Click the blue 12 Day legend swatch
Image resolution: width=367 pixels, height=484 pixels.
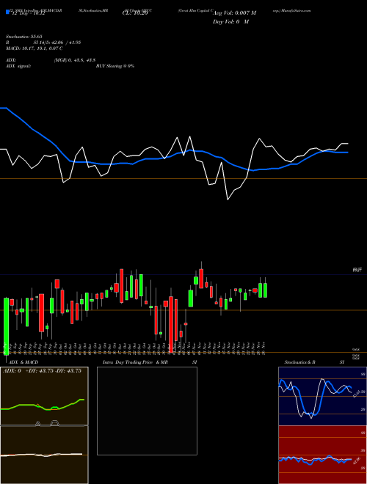point(7,12)
